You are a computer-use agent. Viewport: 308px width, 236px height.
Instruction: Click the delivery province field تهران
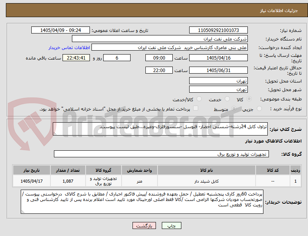(x=218, y=81)
